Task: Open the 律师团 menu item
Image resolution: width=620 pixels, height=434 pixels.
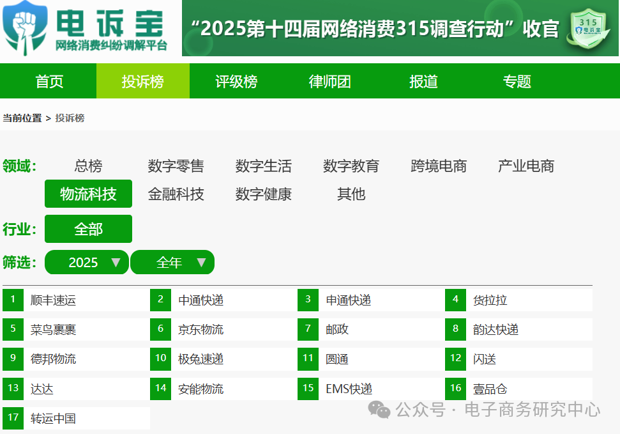Action: pos(329,81)
